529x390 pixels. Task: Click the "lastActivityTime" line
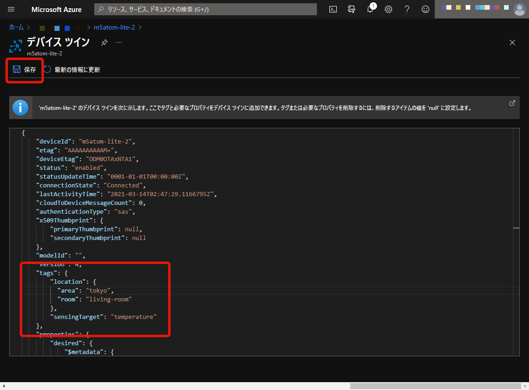pyautogui.click(x=126, y=194)
